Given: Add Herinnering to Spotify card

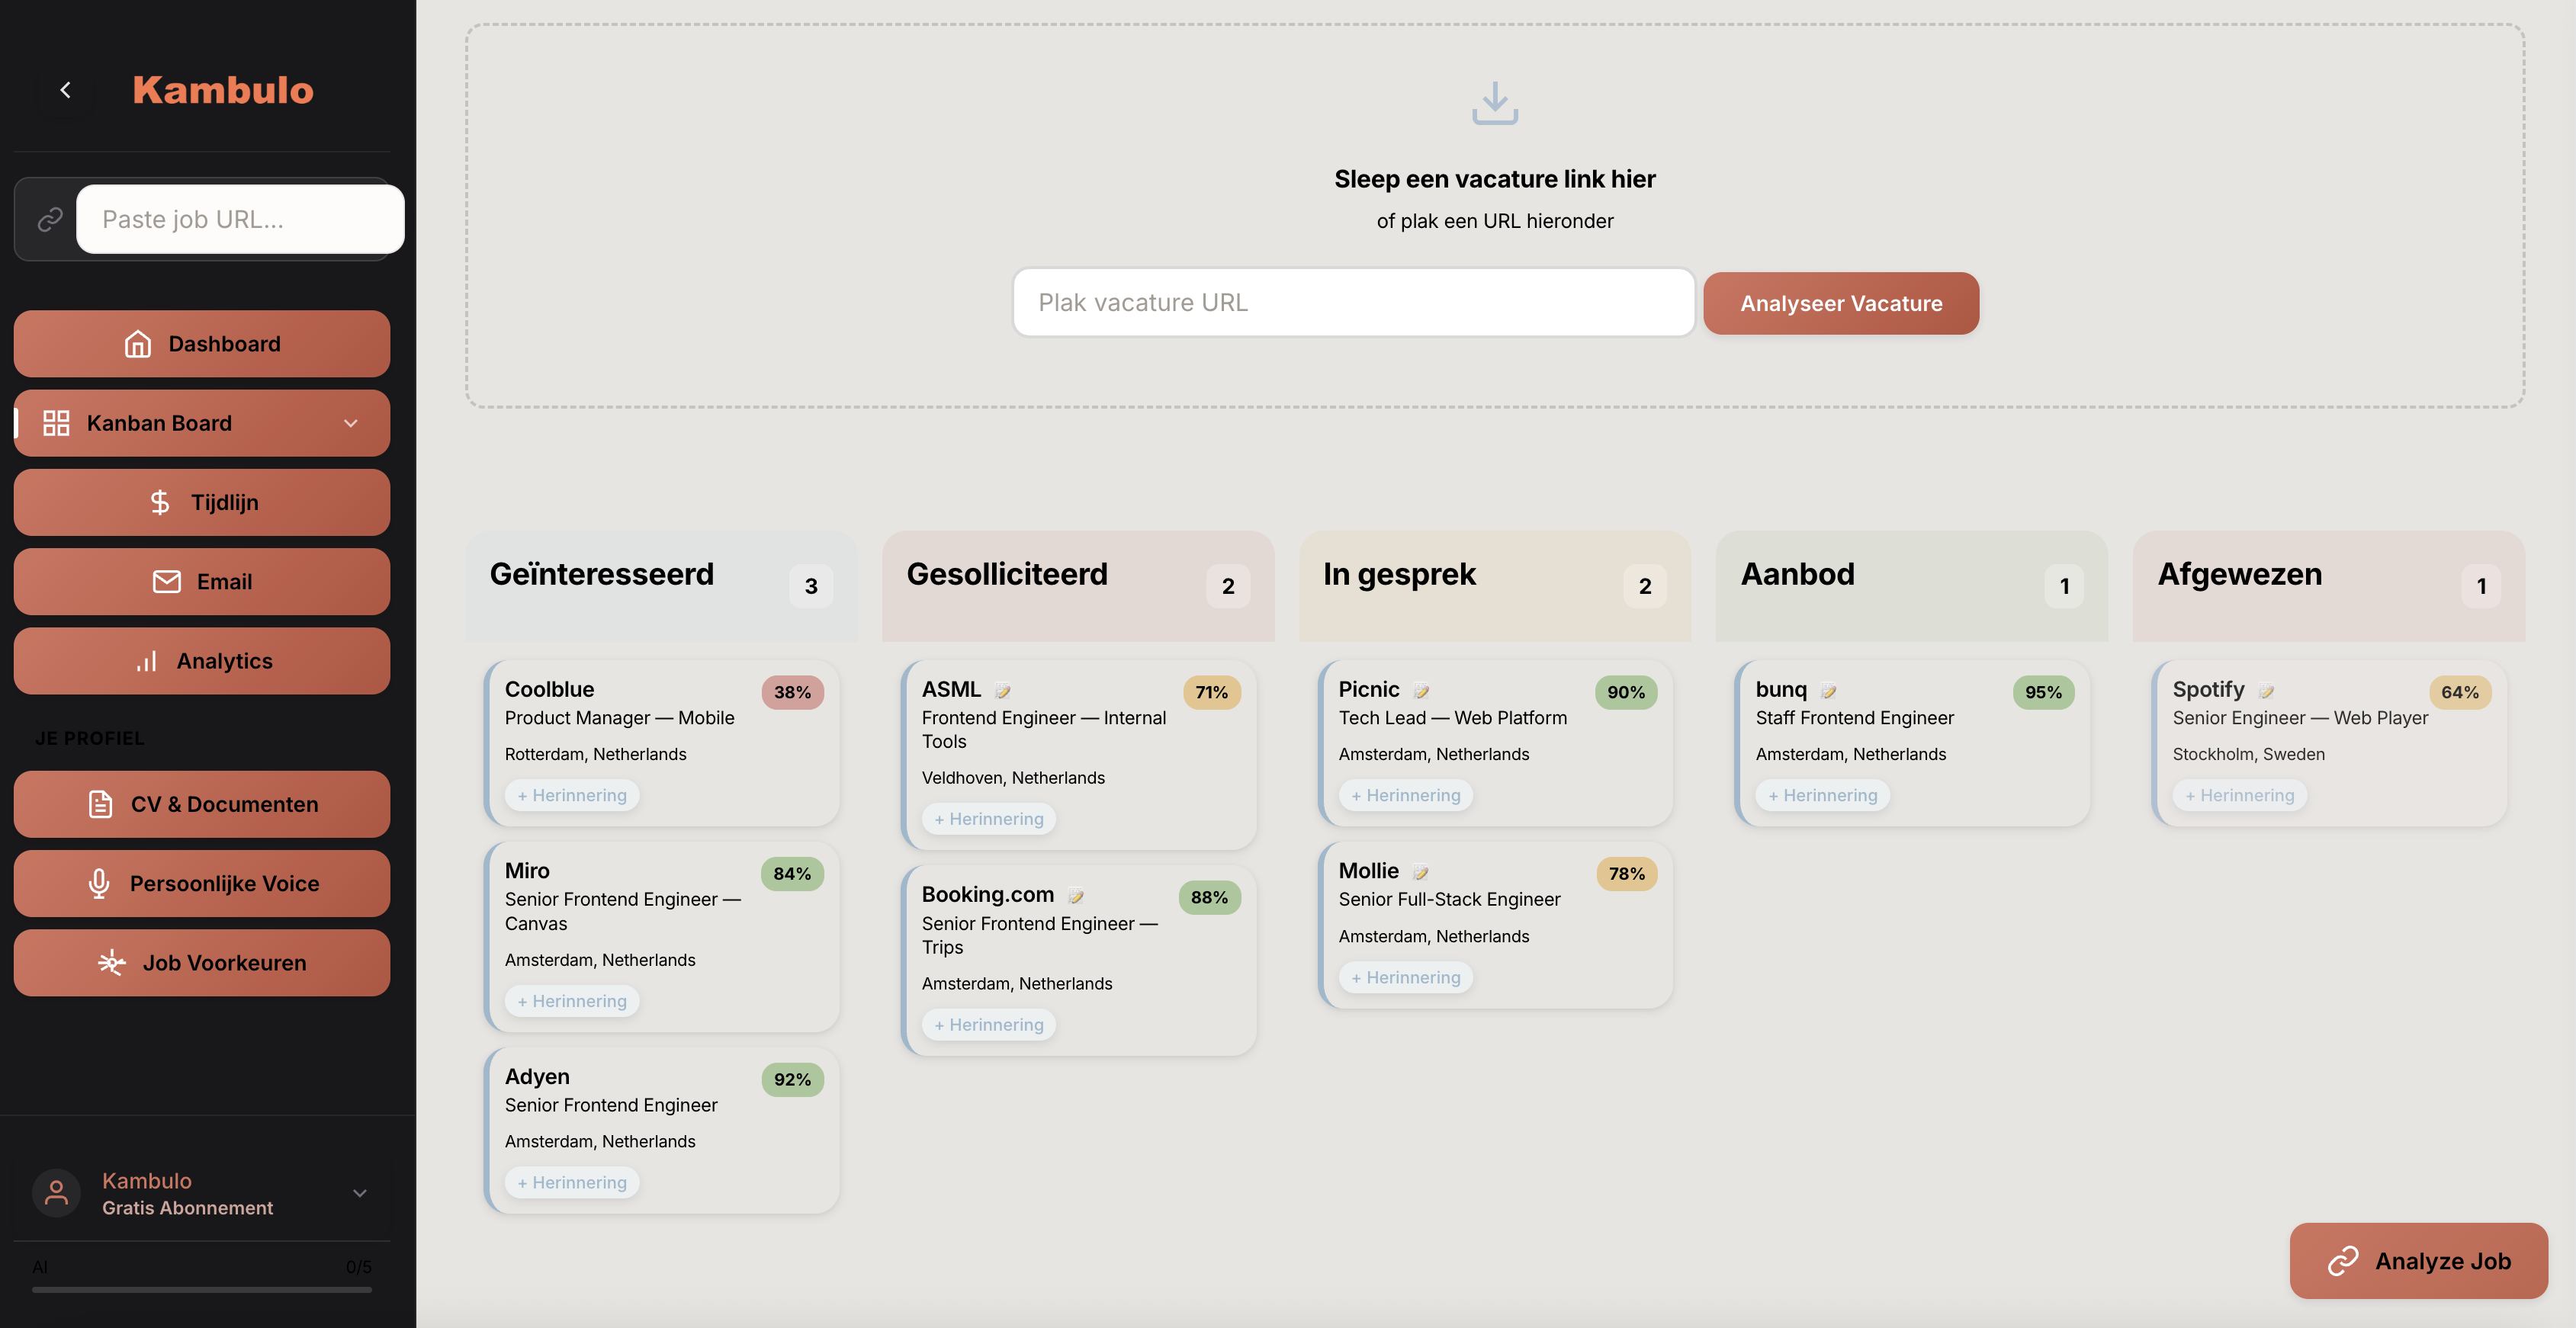Looking at the screenshot, I should [x=2240, y=795].
